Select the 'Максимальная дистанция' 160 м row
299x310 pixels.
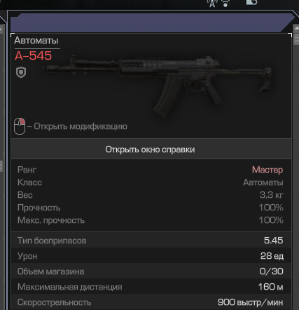pyautogui.click(x=151, y=287)
